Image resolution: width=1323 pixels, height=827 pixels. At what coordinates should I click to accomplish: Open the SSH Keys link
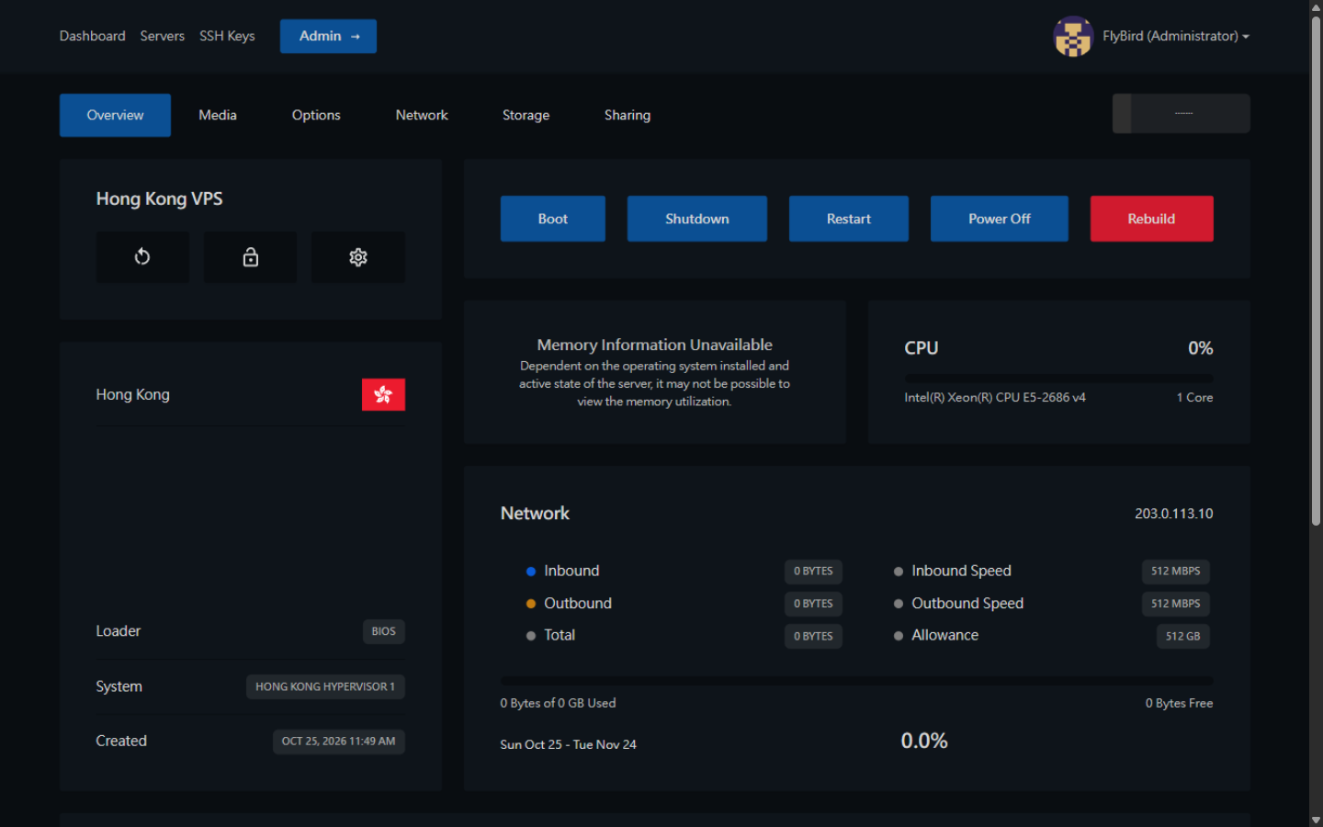(227, 36)
